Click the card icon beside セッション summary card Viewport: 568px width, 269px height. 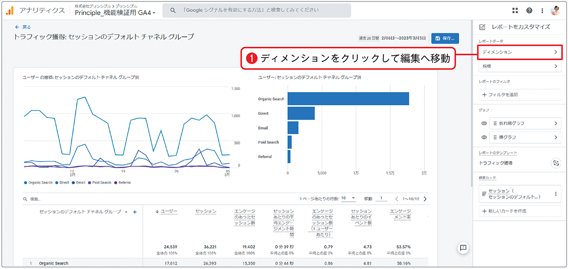pos(484,194)
